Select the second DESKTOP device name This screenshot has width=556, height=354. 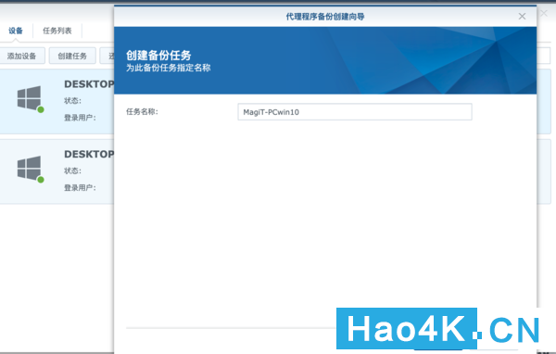click(89, 154)
